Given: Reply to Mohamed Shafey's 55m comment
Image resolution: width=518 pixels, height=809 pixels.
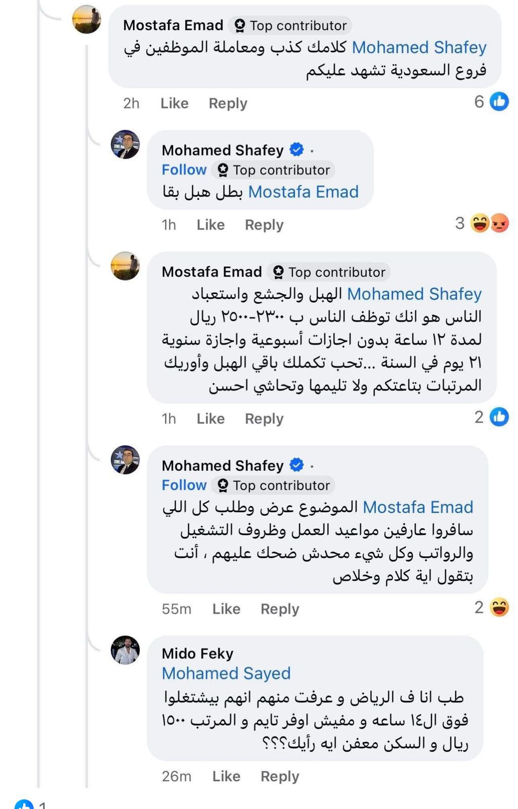Looking at the screenshot, I should coord(280,609).
